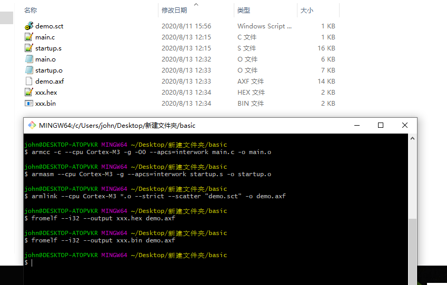Image resolution: width=447 pixels, height=285 pixels.
Task: Click the empty terminal prompt cursor line
Action: 28,262
